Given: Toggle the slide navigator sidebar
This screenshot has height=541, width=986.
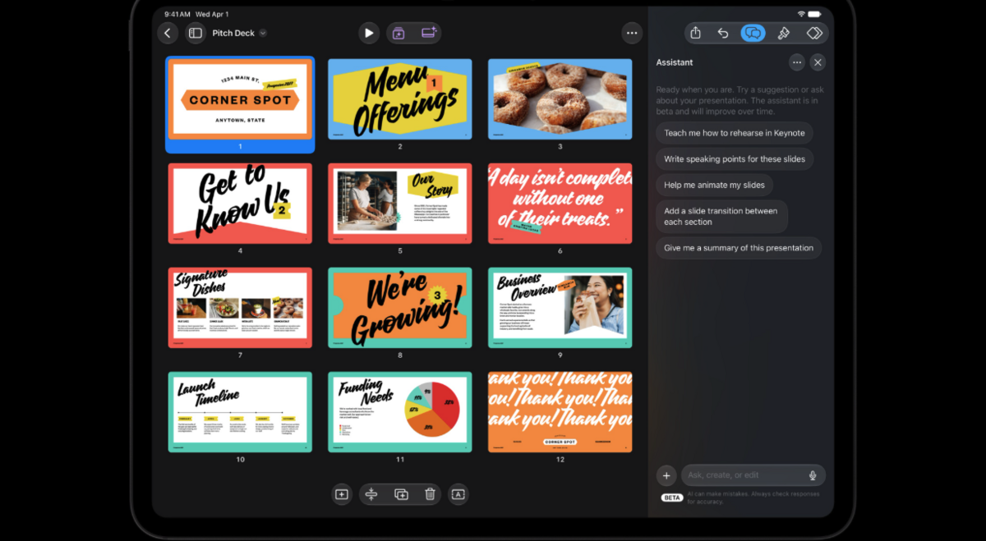Looking at the screenshot, I should coord(196,33).
